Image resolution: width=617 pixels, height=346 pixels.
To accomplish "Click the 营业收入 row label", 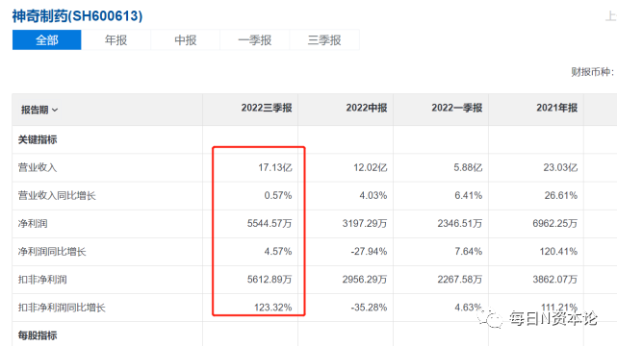I will (x=38, y=167).
